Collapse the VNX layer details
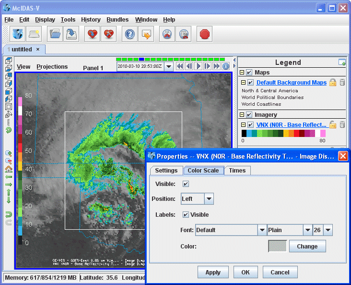 tap(244, 124)
